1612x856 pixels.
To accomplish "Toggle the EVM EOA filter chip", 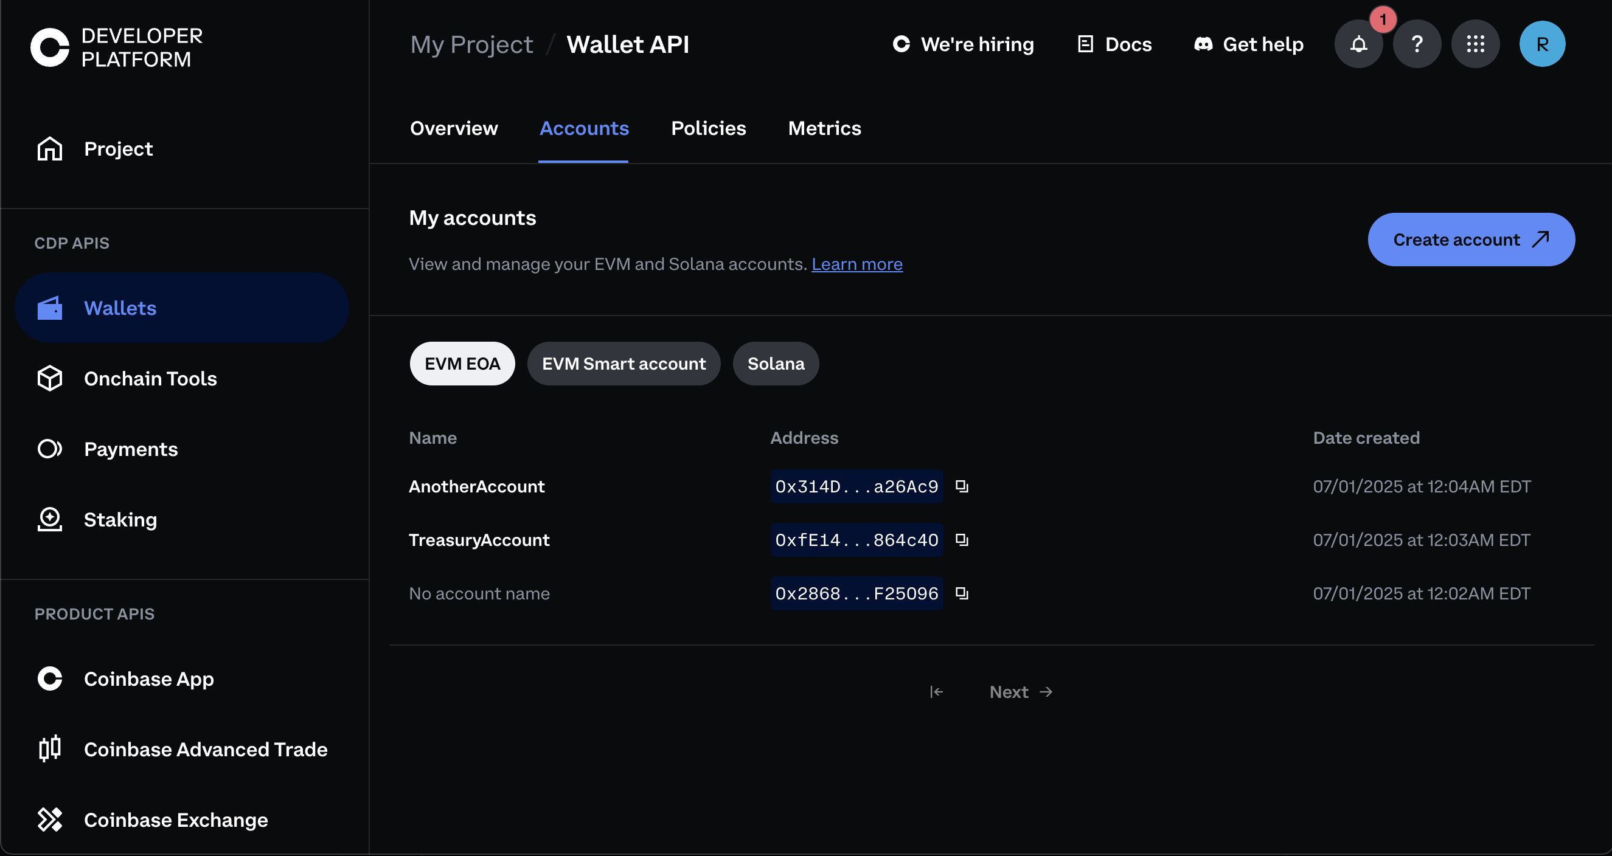I will [x=462, y=364].
